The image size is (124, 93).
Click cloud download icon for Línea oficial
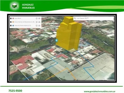point(39,18)
